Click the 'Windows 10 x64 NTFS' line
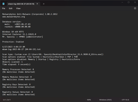Image resolution: width=138 pixels, height=102 pixels. (13, 32)
